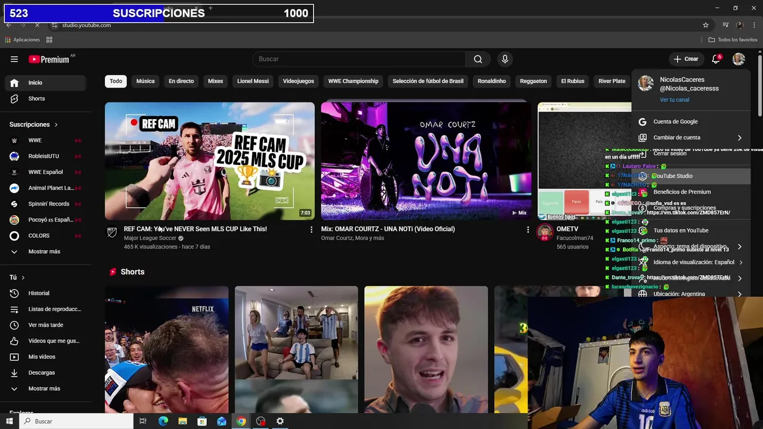
Task: Expand Aspecto tema del dispositivo submenu
Action: pyautogui.click(x=690, y=247)
